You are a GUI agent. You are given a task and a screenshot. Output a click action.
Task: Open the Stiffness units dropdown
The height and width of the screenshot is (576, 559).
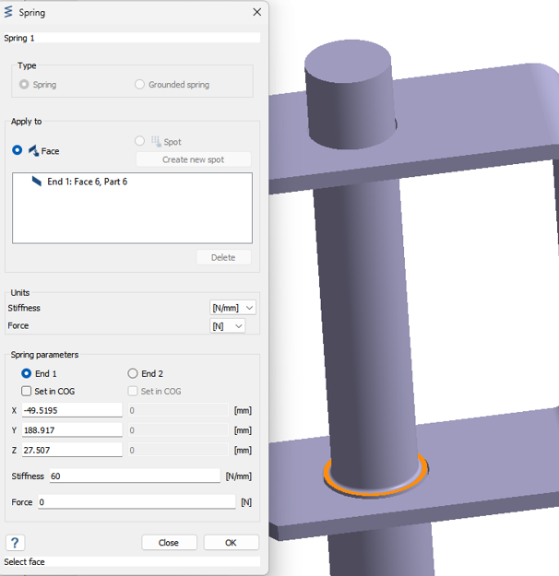tap(232, 308)
